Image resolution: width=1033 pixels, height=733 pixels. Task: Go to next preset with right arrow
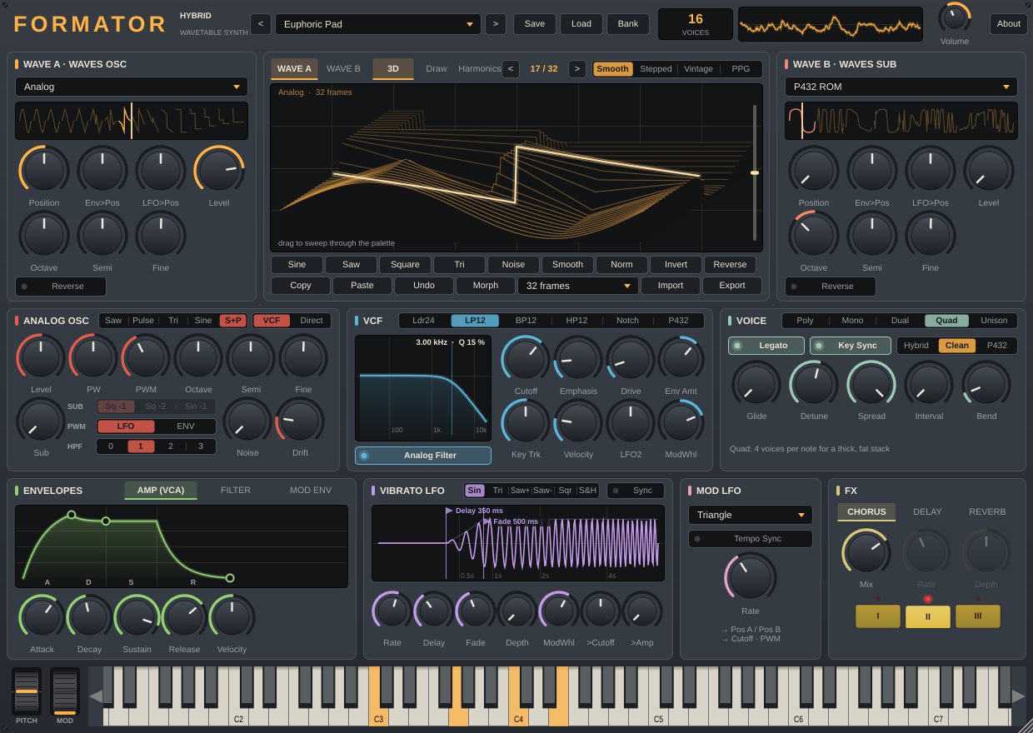496,24
